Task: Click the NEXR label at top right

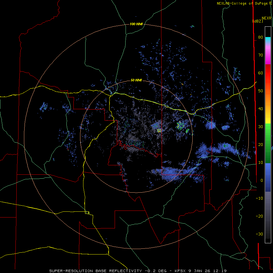Action: 267,18
